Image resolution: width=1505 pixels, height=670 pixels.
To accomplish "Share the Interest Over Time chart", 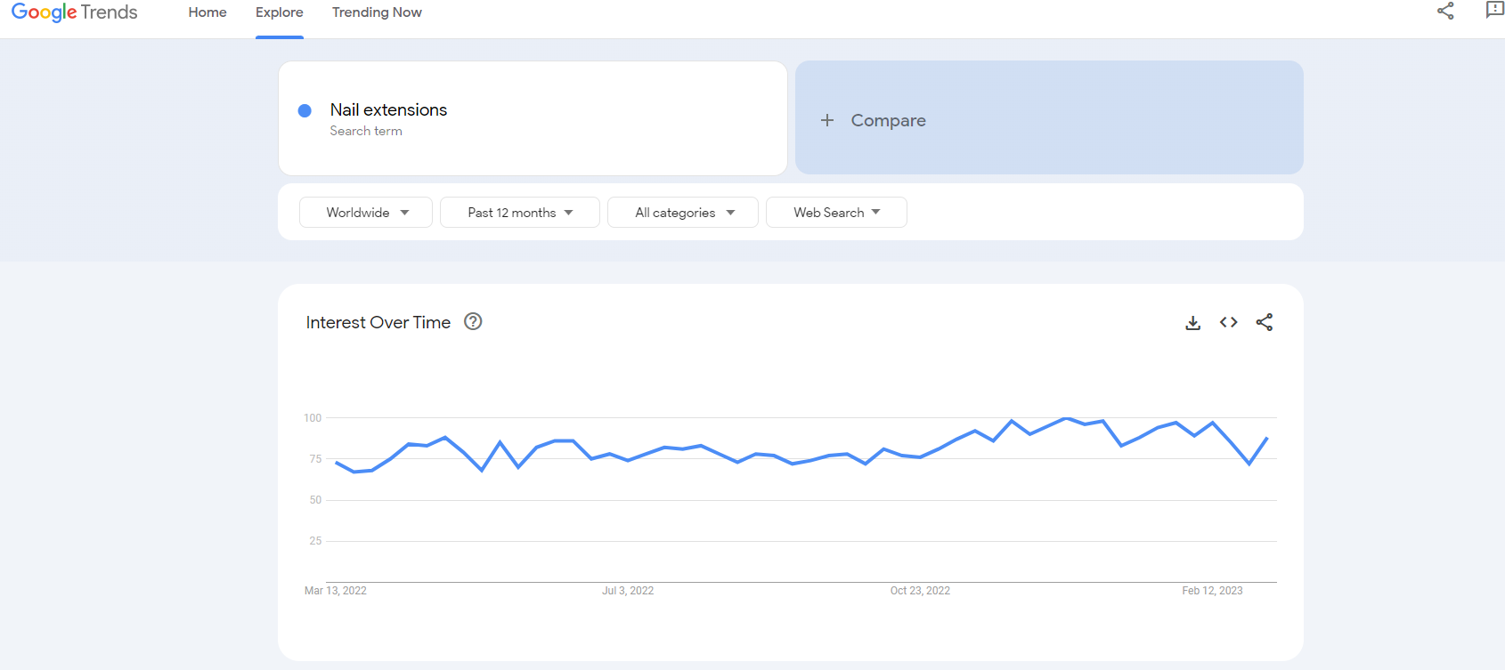I will pyautogui.click(x=1265, y=322).
